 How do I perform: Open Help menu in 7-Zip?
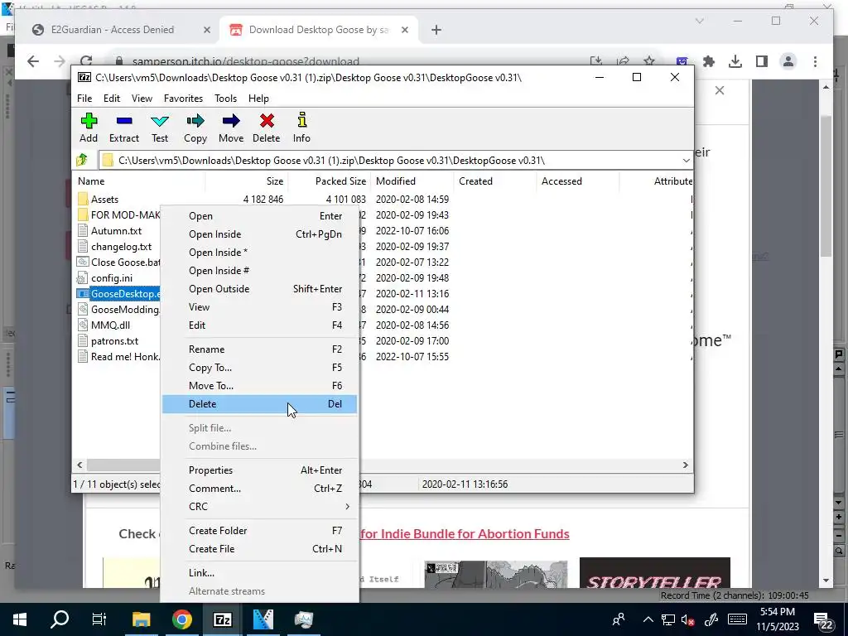click(258, 99)
